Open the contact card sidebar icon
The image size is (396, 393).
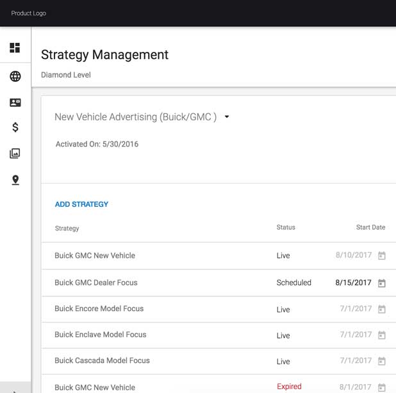15,102
